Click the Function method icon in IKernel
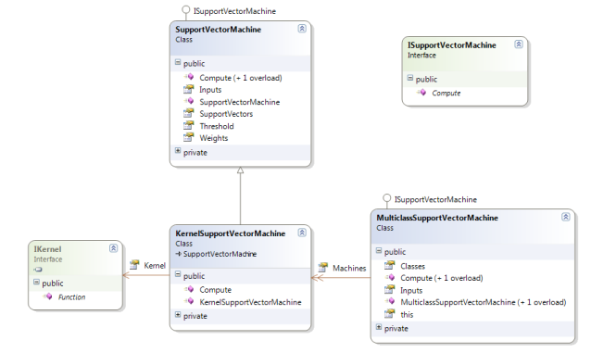591x353 pixels. 47,296
